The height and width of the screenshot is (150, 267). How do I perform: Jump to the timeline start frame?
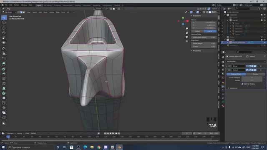(105, 133)
